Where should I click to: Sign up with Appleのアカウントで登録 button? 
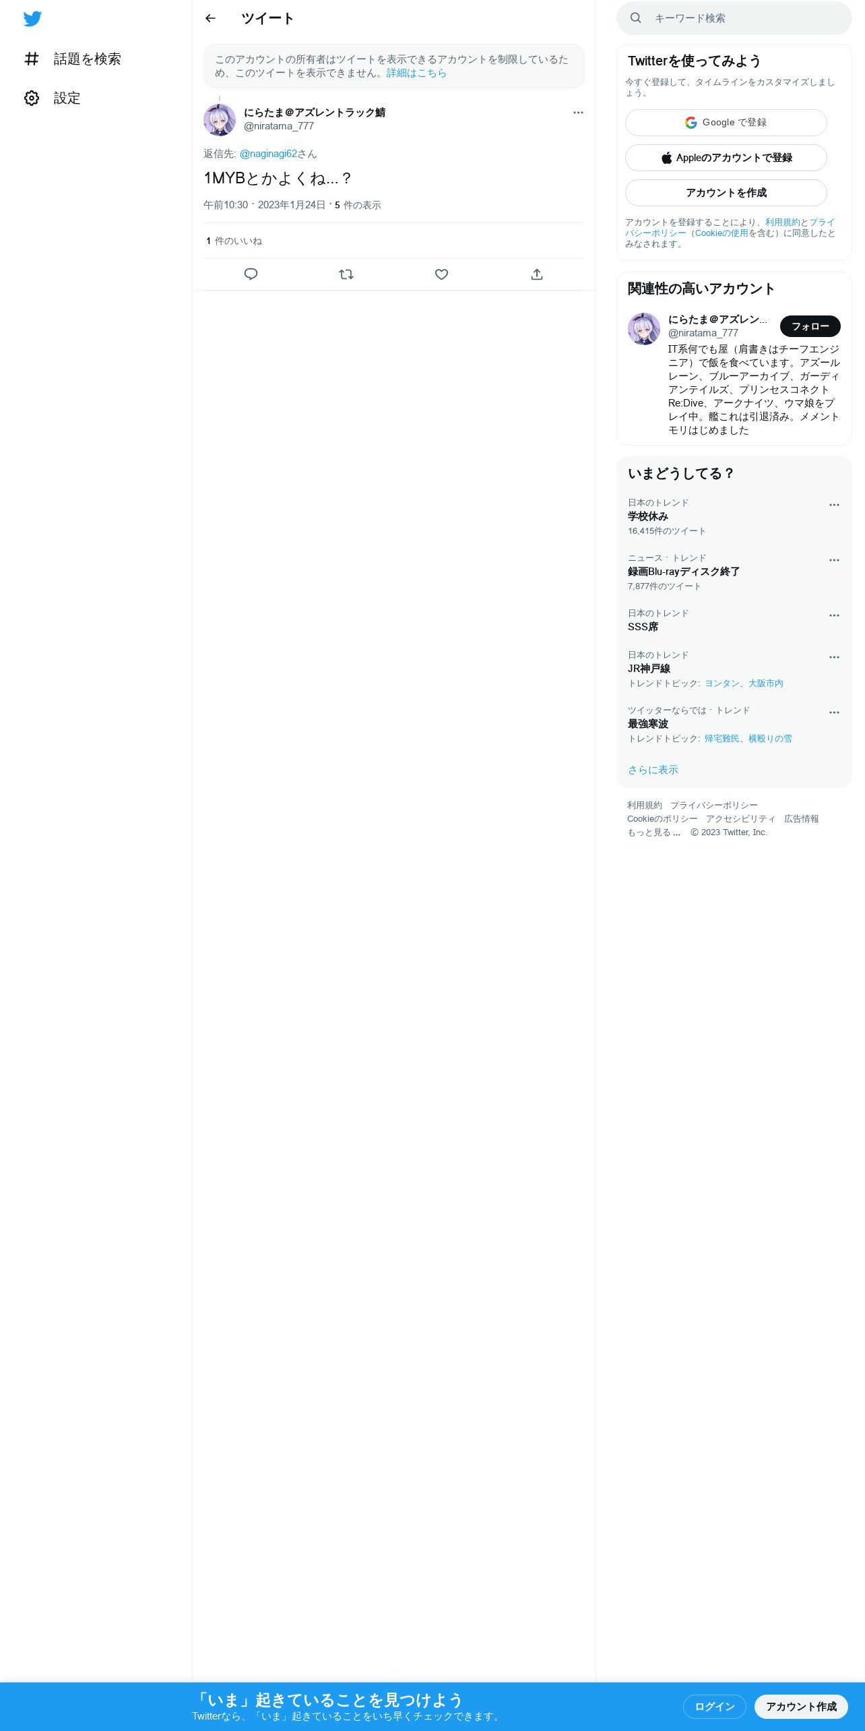726,158
